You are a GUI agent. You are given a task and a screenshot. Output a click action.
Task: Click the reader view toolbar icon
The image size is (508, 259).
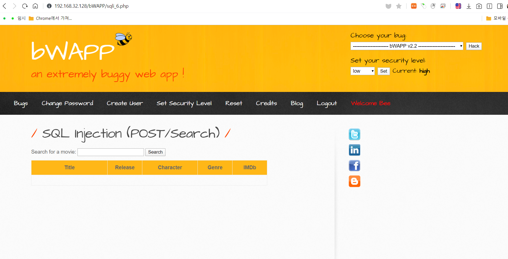click(490, 6)
